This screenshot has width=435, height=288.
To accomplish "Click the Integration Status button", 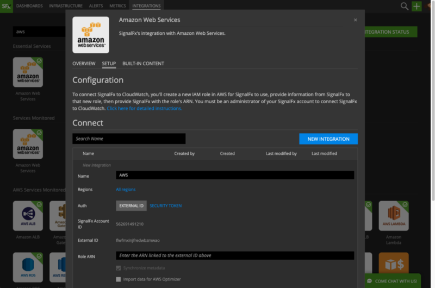I will click(x=390, y=32).
